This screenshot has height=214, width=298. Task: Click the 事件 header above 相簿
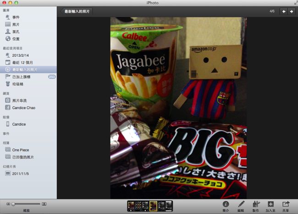pos(6,134)
